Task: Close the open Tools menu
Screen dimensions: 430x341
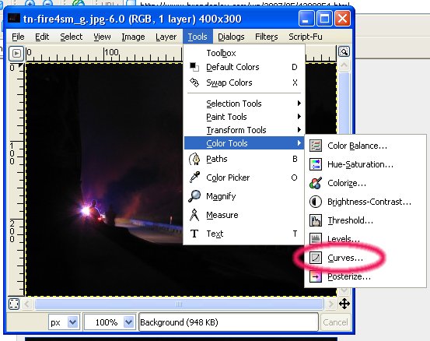Action: tap(198, 37)
